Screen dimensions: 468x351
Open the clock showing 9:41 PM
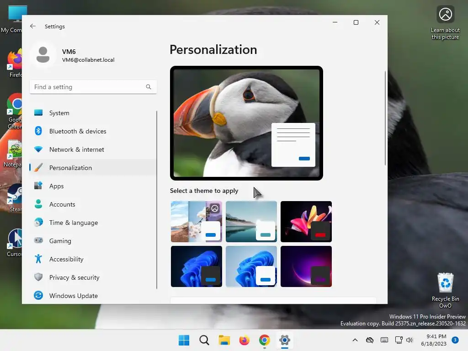point(434,340)
